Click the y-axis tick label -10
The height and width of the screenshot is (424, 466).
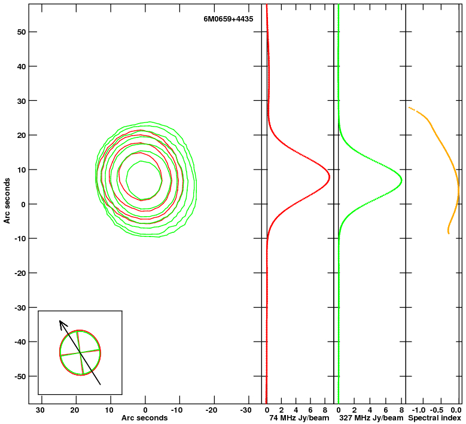click(x=20, y=238)
